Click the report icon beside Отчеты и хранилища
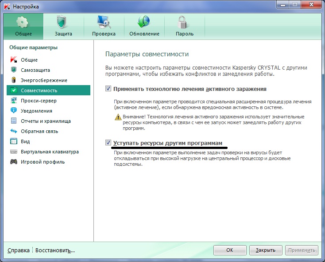 point(14,121)
